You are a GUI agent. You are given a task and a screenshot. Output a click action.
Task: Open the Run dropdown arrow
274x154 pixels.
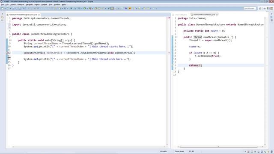tap(87, 8)
